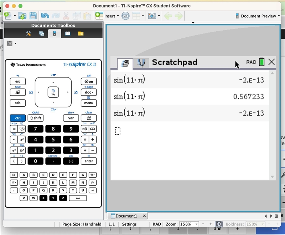Click the tab key on the keypad
The image size is (285, 235).
click(x=18, y=103)
